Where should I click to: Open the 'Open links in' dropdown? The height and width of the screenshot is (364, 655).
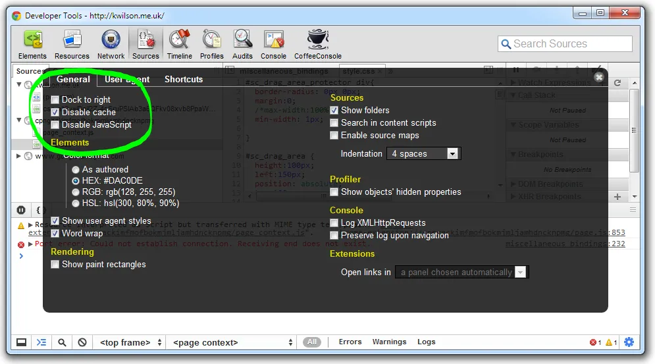pyautogui.click(x=462, y=273)
